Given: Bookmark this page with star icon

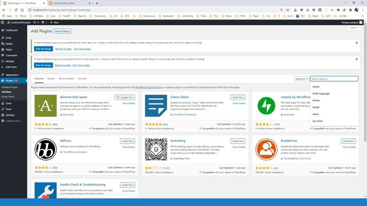Looking at the screenshot, I should [288, 10].
